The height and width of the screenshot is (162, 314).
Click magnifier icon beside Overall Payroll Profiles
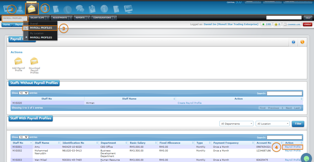pyautogui.click(x=26, y=28)
